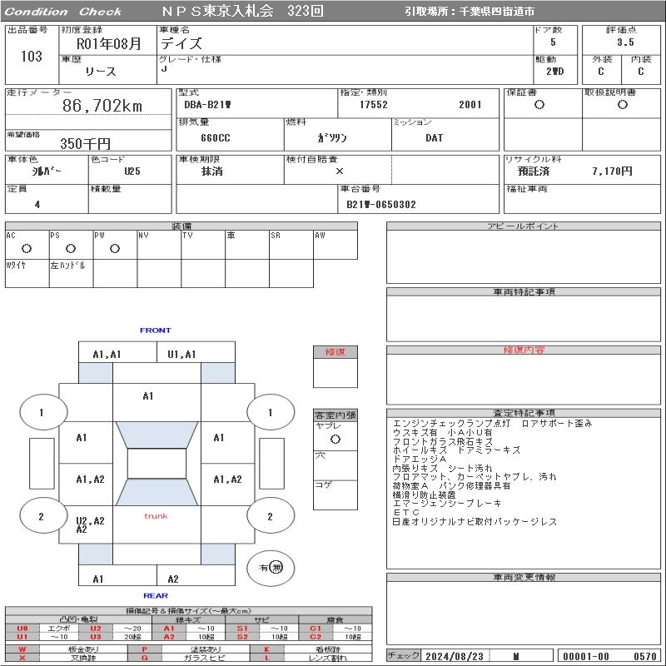The width and height of the screenshot is (666, 666).
Task: Select the "穴" interior damage cell
Action: tap(335, 465)
